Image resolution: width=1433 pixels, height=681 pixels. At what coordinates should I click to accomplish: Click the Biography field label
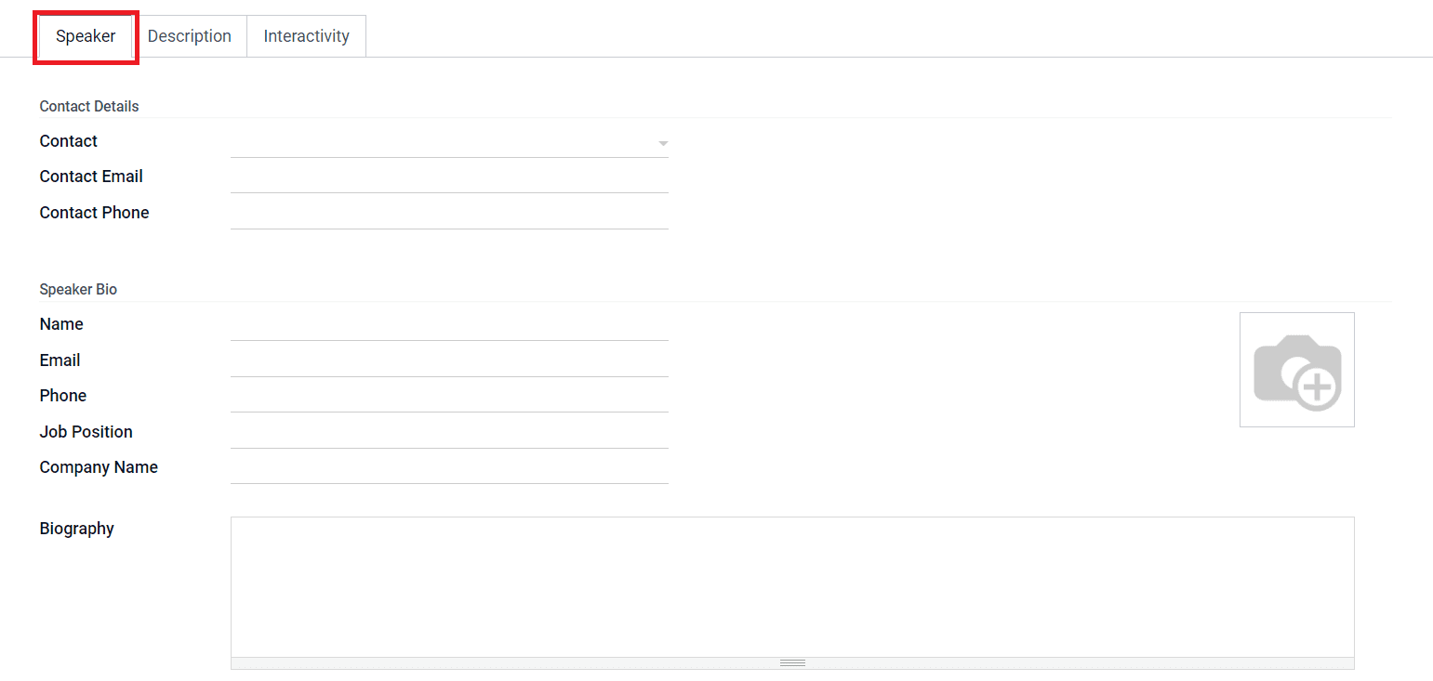[76, 528]
